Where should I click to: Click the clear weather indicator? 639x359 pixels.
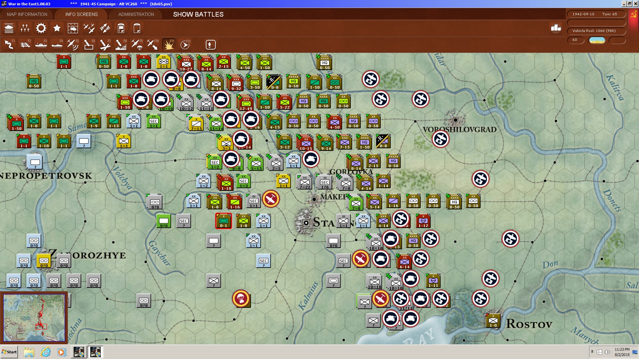597,40
